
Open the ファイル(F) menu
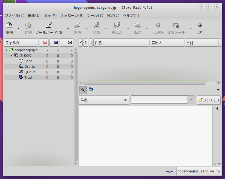pos(15,15)
